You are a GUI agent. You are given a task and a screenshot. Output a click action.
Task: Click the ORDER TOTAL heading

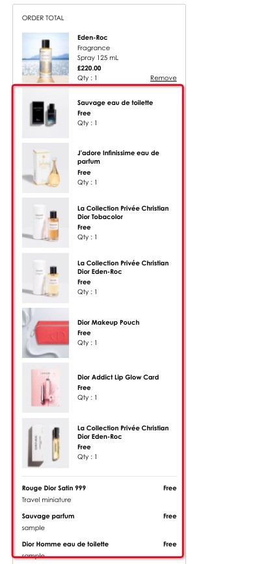point(43,18)
